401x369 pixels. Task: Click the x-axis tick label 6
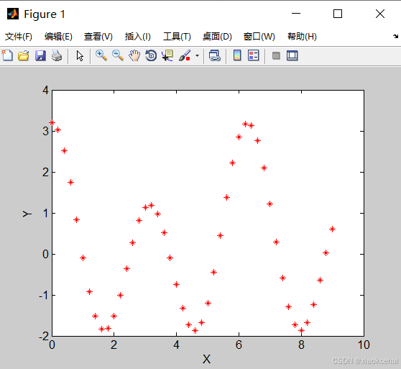pyautogui.click(x=239, y=345)
